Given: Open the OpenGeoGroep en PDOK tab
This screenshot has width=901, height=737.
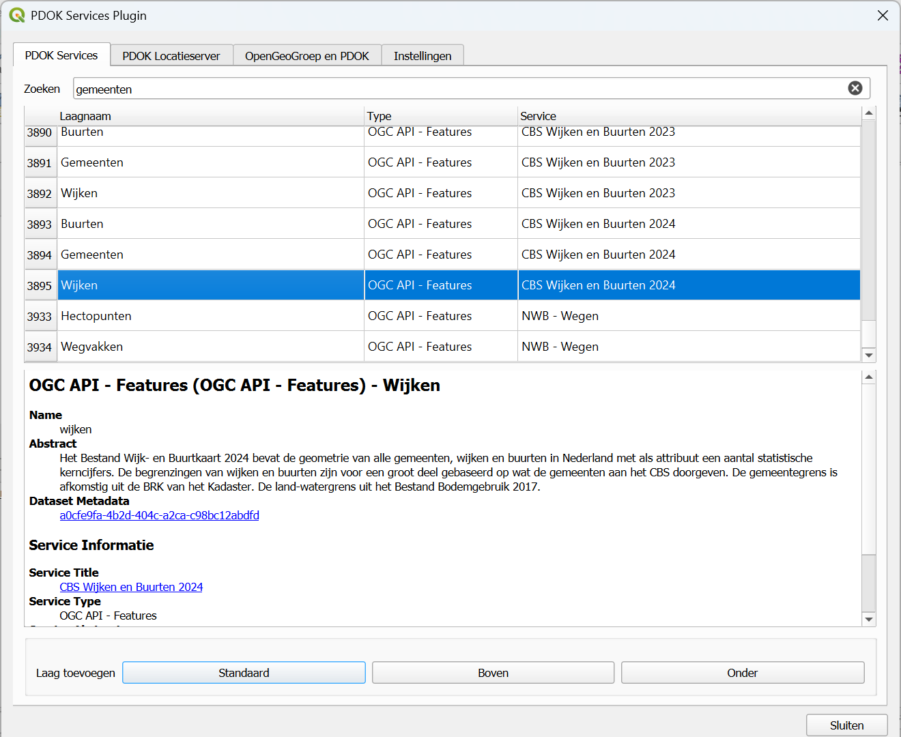Looking at the screenshot, I should 306,56.
